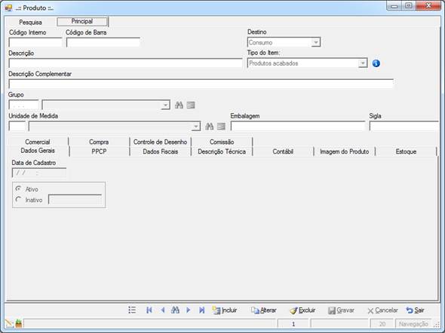Screen dimensions: 445x333
Task: Select the Dados Gerais tab
Action: point(38,151)
